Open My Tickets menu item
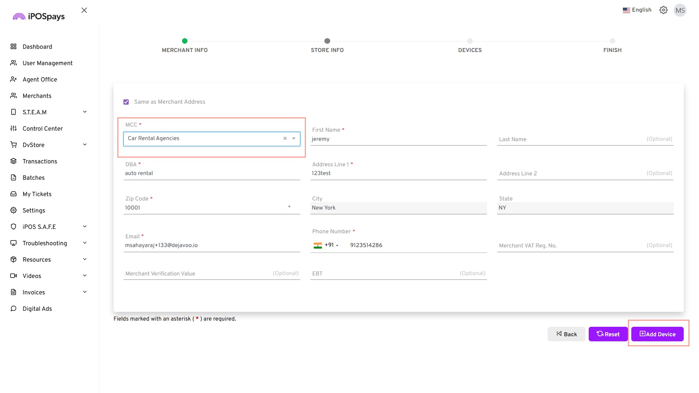The image size is (699, 393). tap(37, 194)
